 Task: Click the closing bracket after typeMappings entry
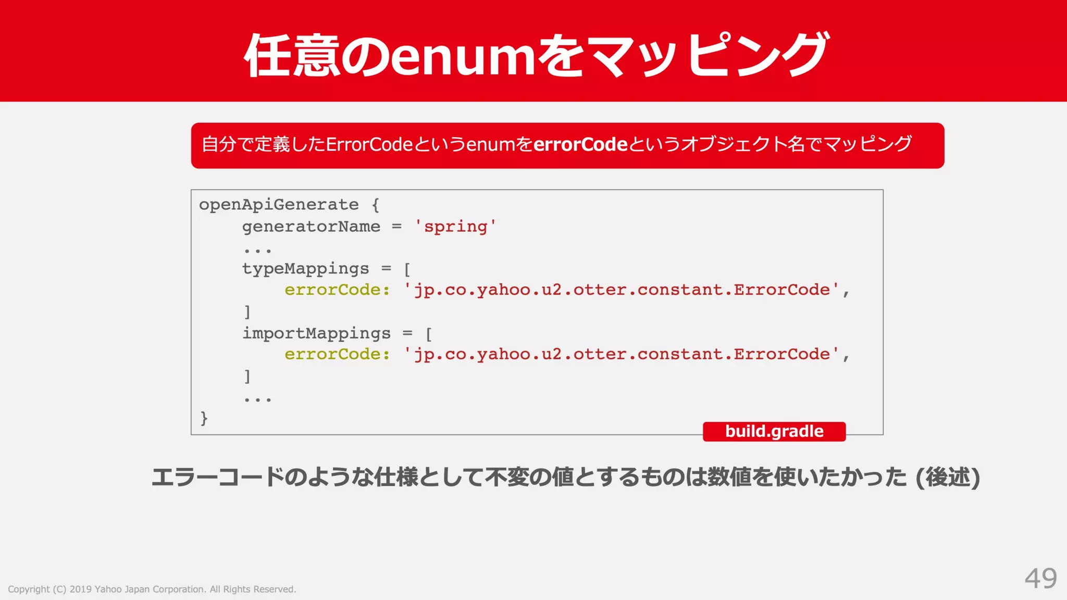pyautogui.click(x=247, y=312)
